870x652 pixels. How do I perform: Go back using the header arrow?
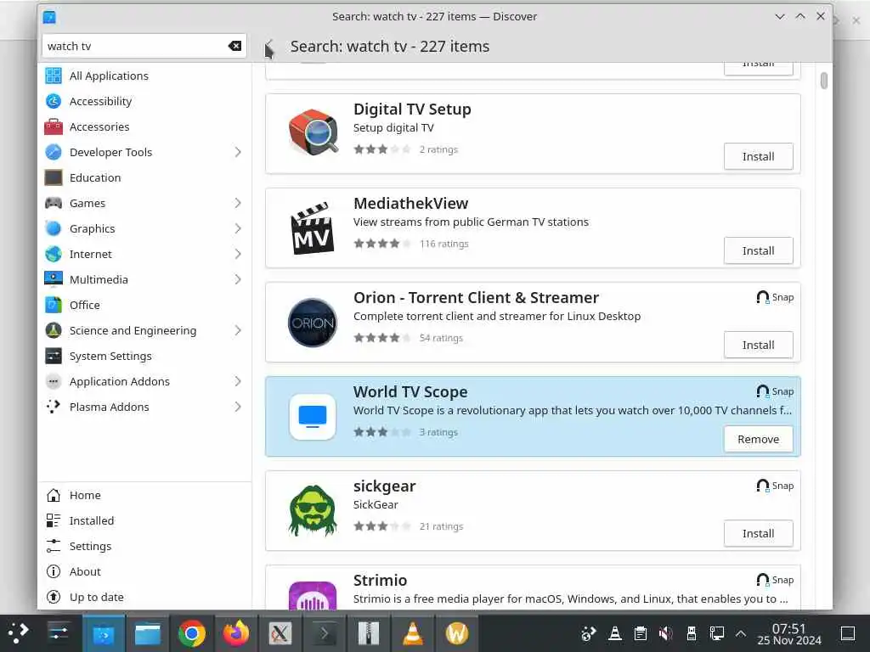(269, 47)
